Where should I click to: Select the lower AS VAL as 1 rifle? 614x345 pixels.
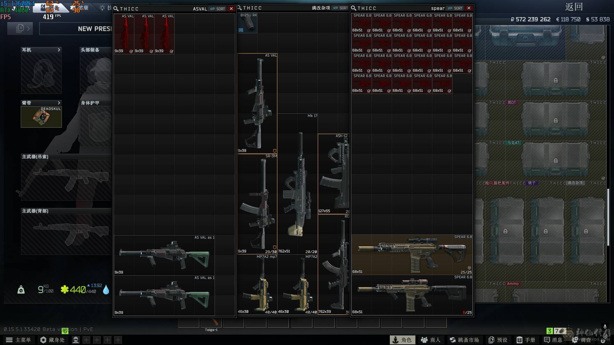pyautogui.click(x=164, y=295)
